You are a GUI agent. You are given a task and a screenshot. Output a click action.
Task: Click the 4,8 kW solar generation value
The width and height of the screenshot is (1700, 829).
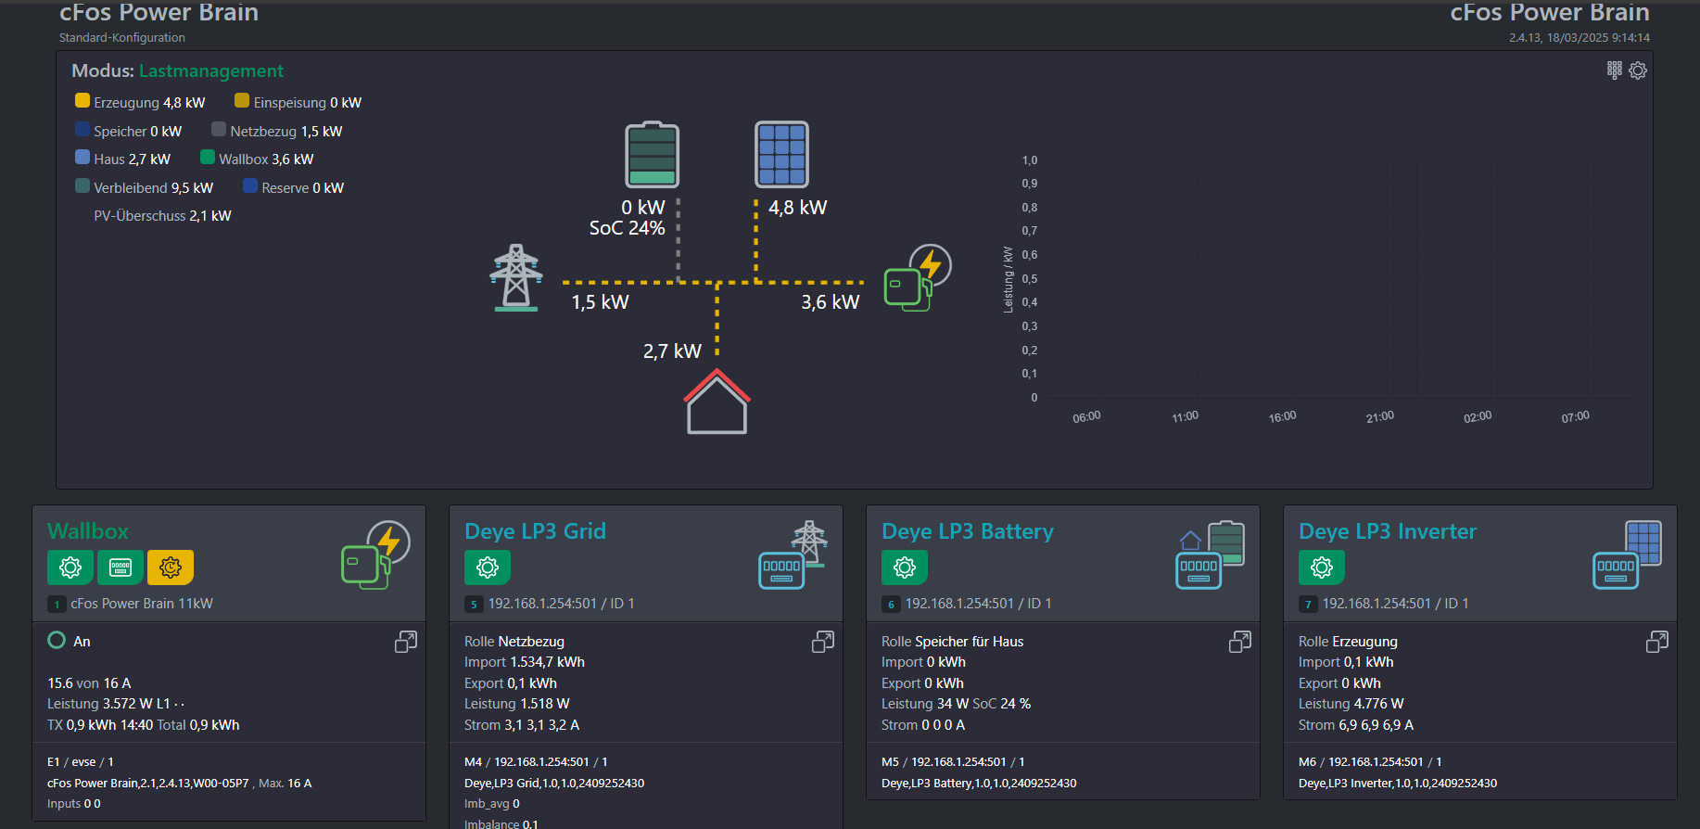[x=797, y=208]
